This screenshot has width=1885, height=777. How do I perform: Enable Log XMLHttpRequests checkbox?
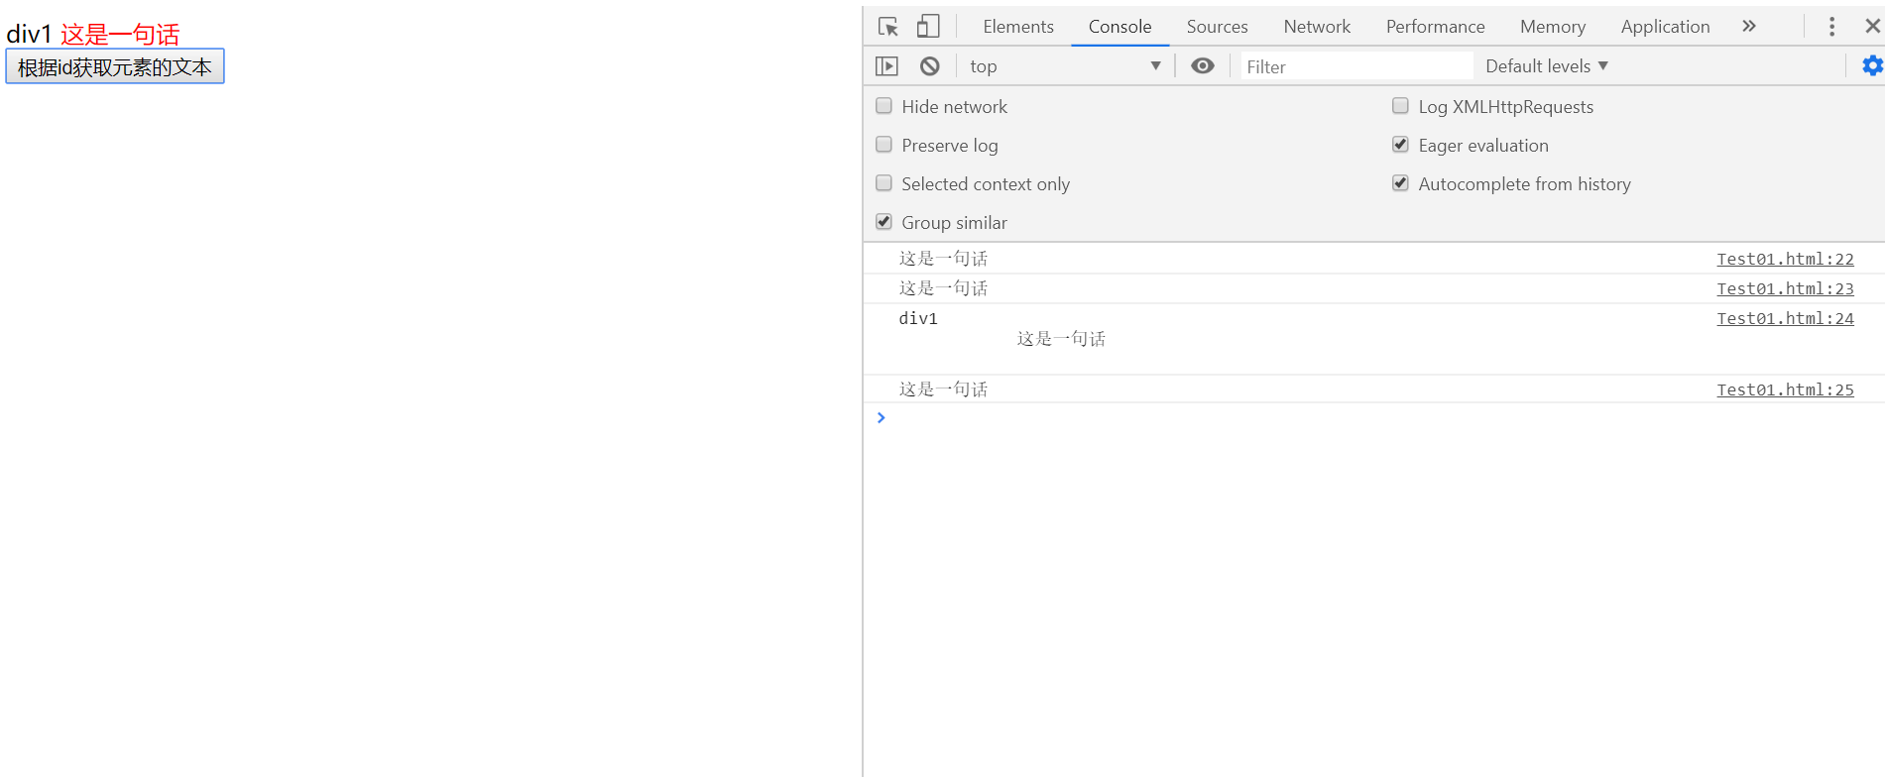click(1400, 106)
